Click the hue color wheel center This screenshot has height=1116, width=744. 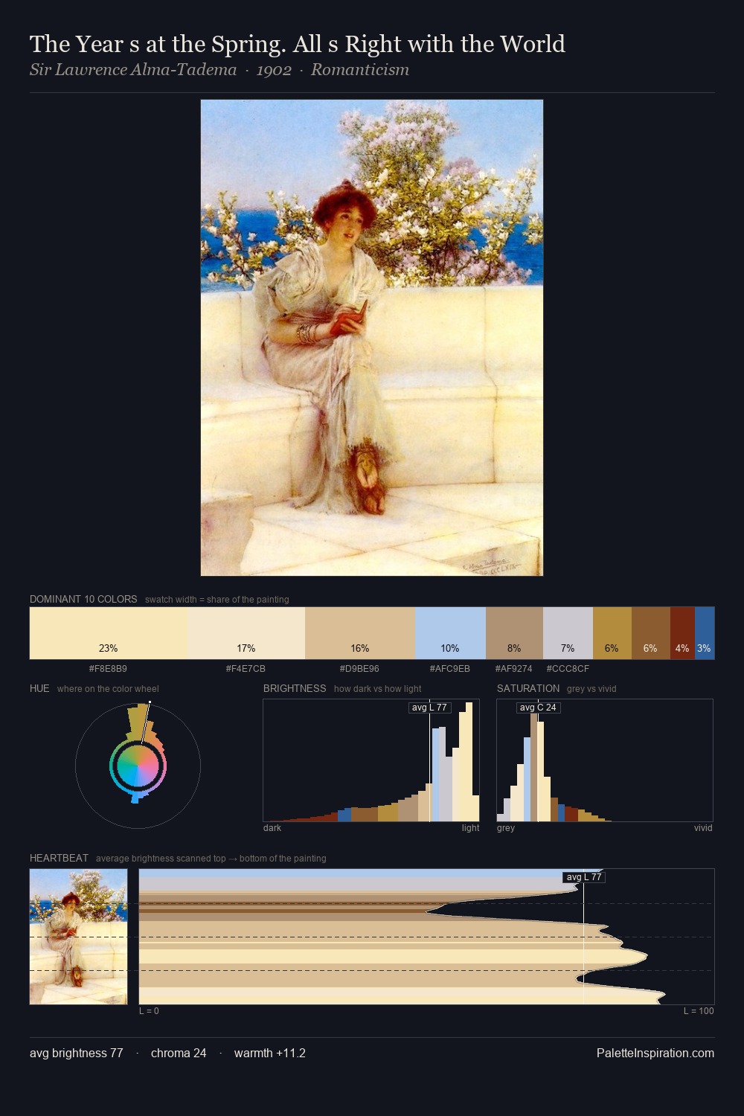coord(138,766)
